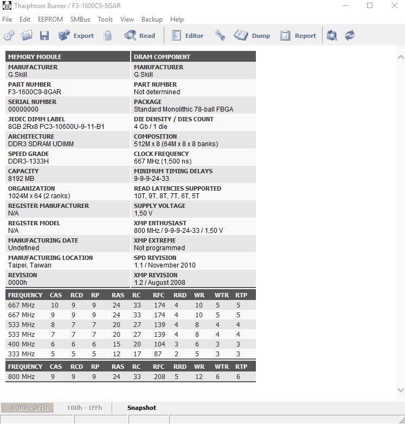
Task: Click the scroll up arrow on the report
Action: [401, 57]
